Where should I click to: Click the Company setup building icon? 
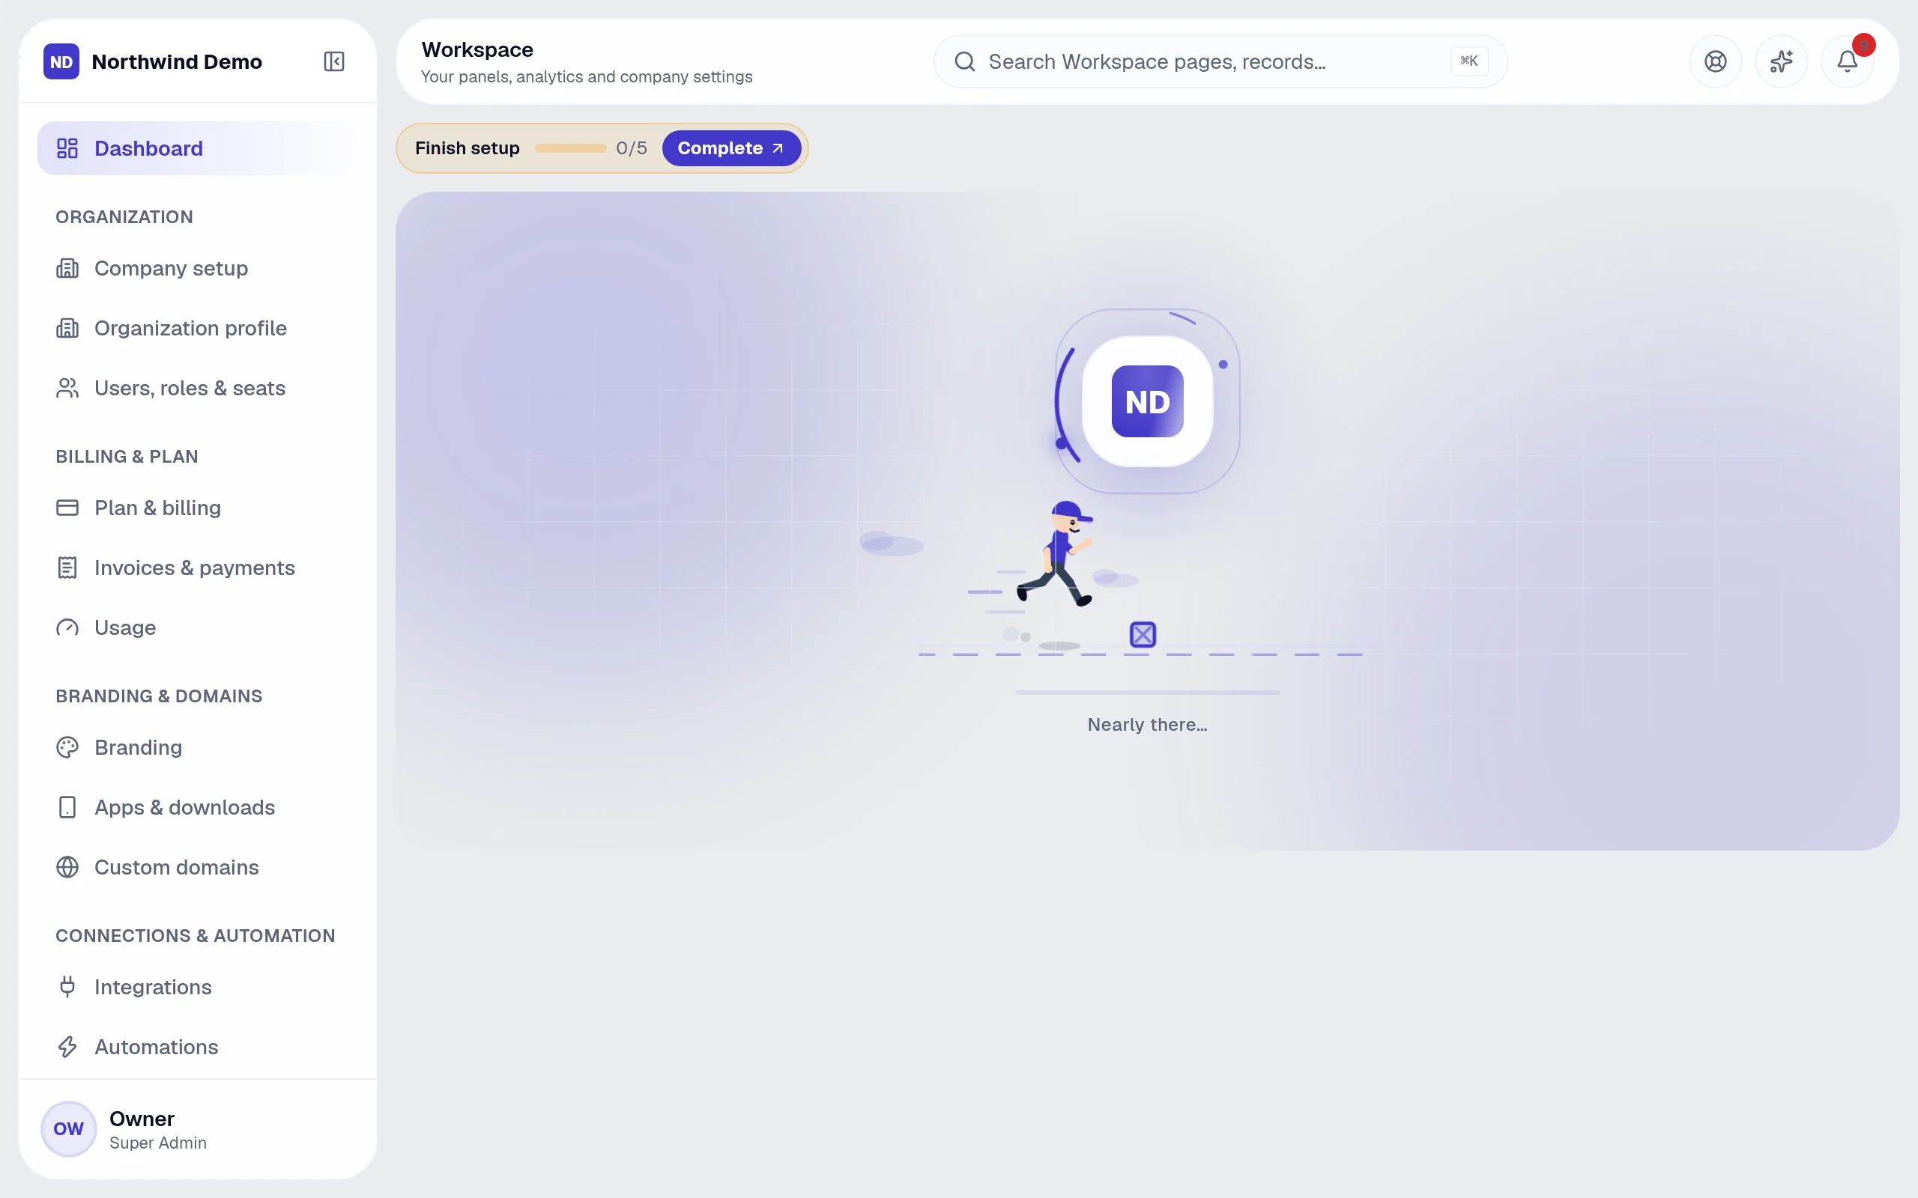[x=67, y=268]
